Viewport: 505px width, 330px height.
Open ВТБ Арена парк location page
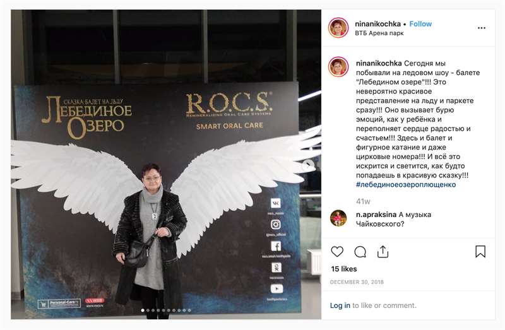(x=379, y=33)
